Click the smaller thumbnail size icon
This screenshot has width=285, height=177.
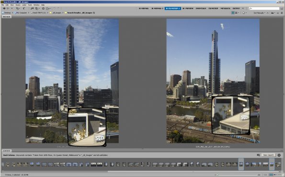215,175
